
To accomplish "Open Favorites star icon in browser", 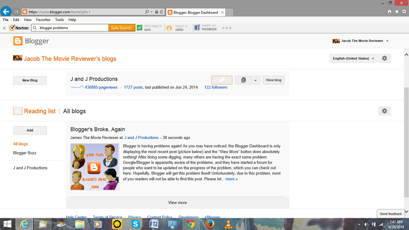I will coord(397,12).
